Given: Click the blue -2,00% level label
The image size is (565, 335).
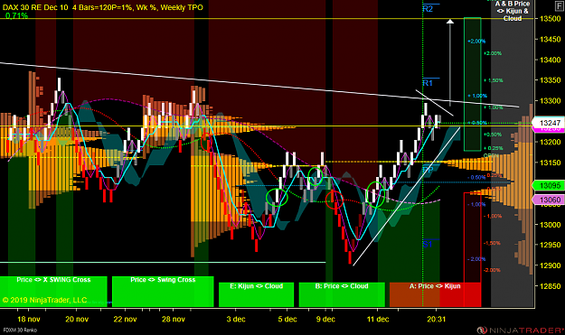Looking at the screenshot, I should [x=476, y=259].
